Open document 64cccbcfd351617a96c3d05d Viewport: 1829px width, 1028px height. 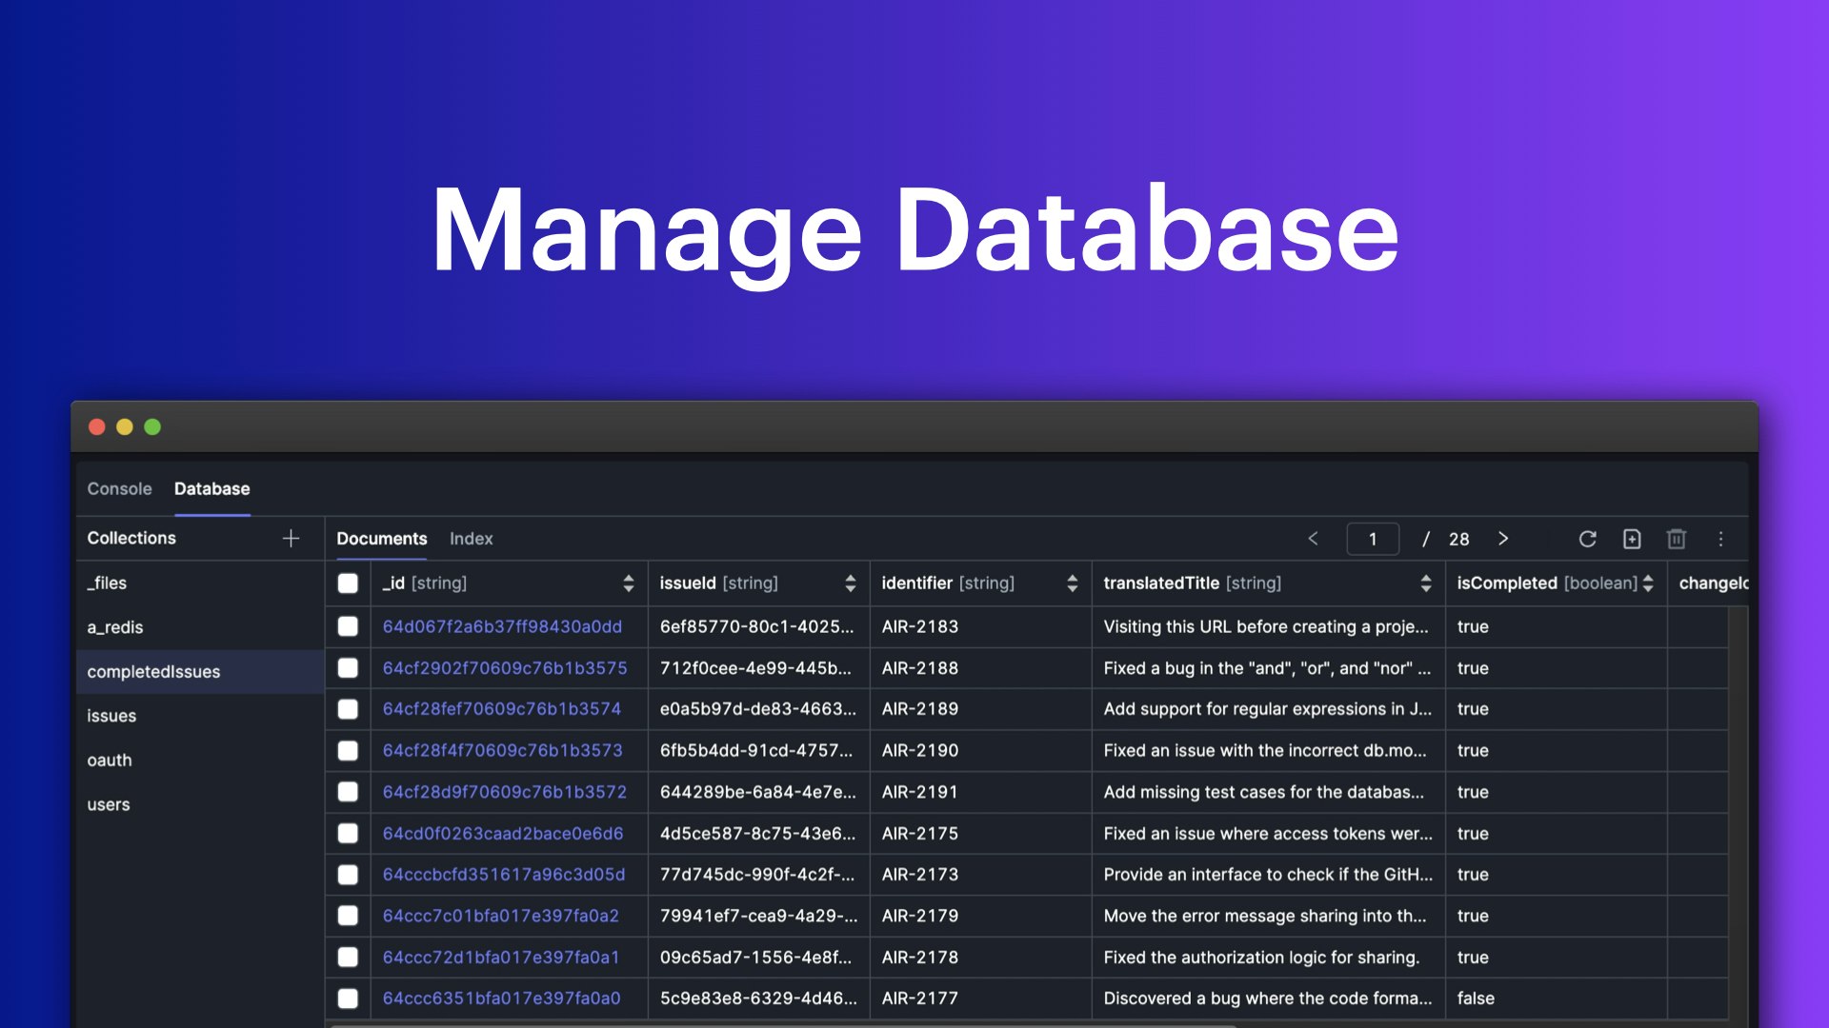(504, 875)
